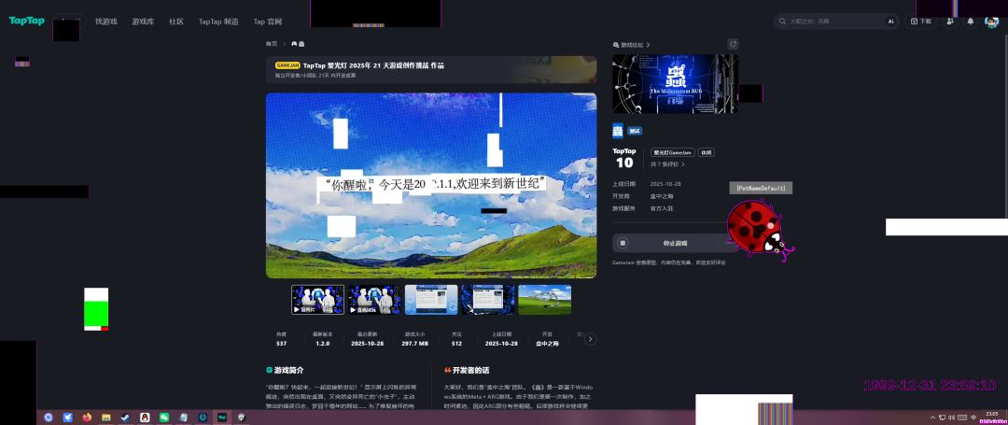Click the 聚光灯GameJam tag

(x=673, y=152)
